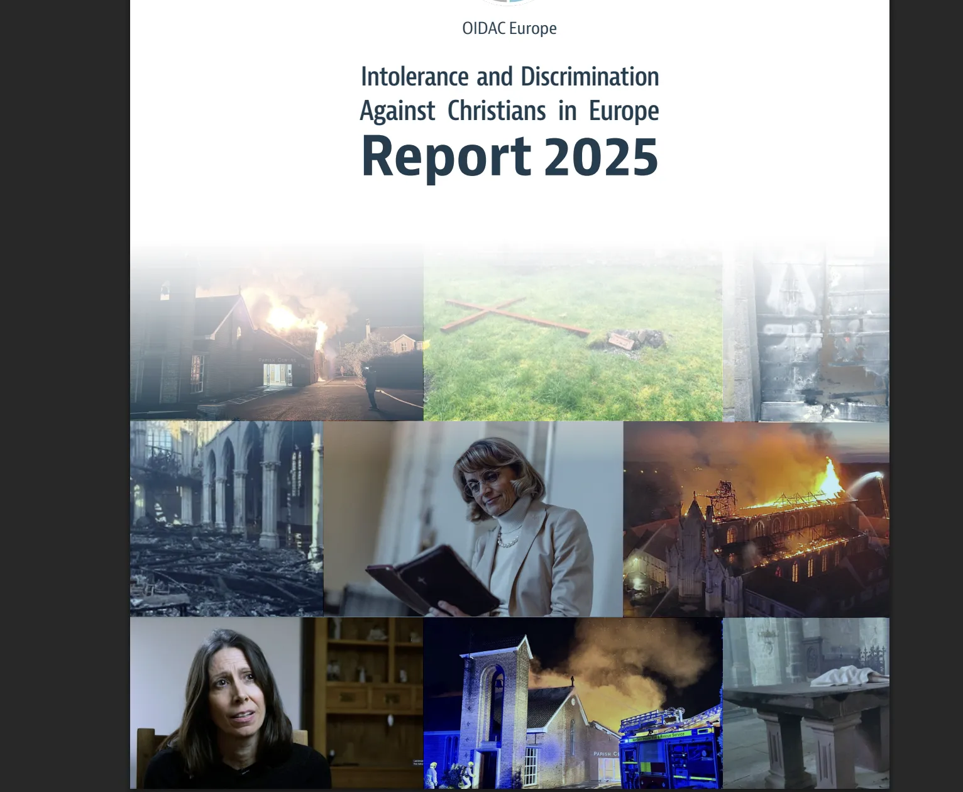Click the partial logo above OIDAC Europe
Screen dimensions: 963x792
pyautogui.click(x=509, y=2)
